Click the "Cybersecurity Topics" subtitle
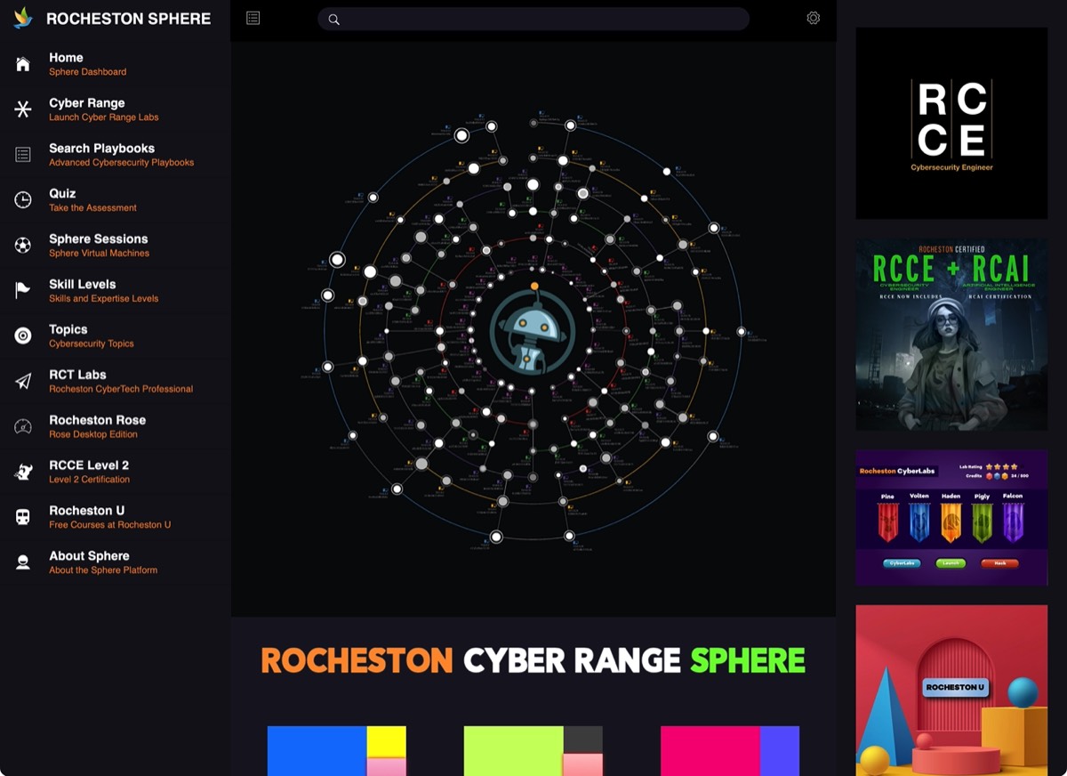The height and width of the screenshot is (776, 1067). pyautogui.click(x=92, y=344)
